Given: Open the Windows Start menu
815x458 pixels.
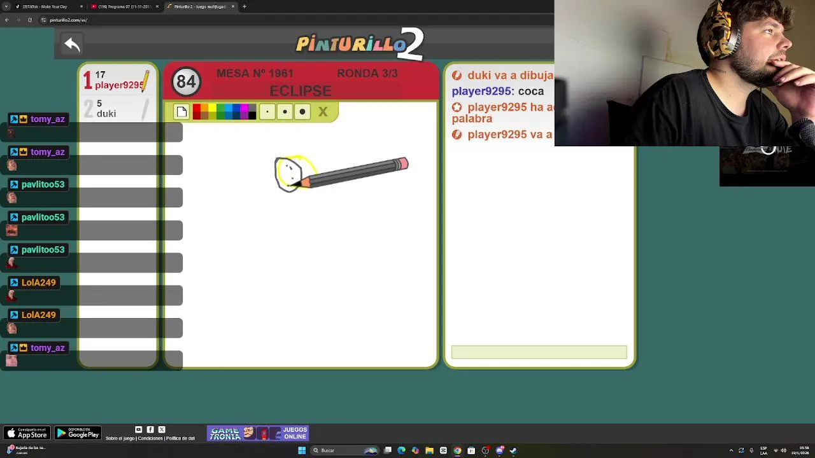Looking at the screenshot, I should tap(302, 450).
